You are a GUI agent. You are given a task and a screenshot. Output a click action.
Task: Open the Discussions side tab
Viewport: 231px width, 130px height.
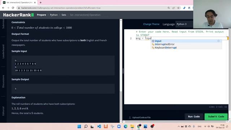(3, 81)
